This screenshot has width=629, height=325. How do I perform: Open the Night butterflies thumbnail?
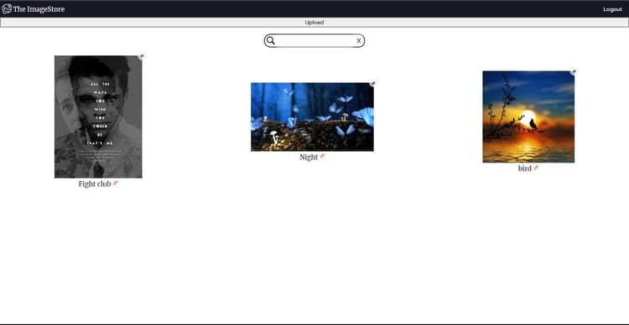tap(312, 117)
